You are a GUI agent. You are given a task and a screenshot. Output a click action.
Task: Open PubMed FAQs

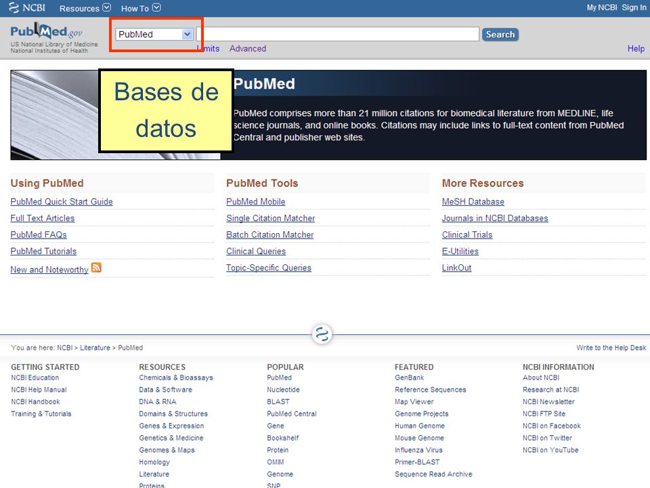click(39, 235)
